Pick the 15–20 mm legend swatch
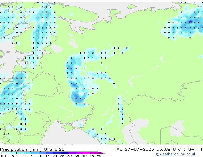 pos(50,153)
